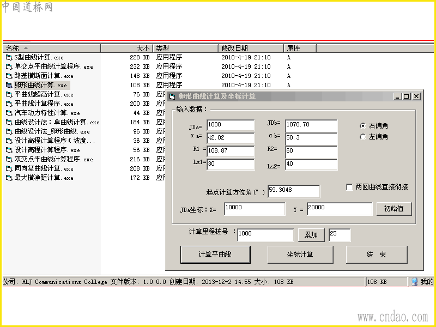This screenshot has width=436, height=327.
Task: Click the 卵形曲线计算及坐标计算 dialog title icon
Action: pos(172,96)
